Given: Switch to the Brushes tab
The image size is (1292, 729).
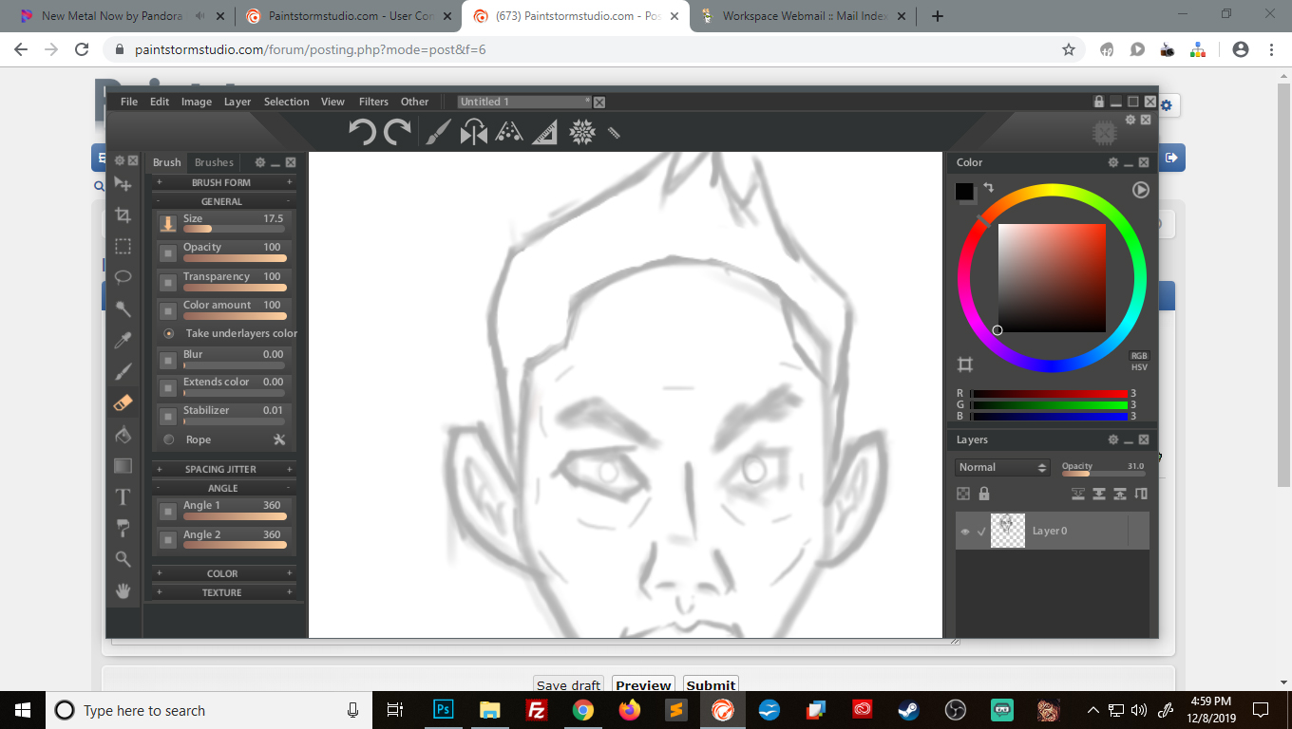Looking at the screenshot, I should click(214, 162).
